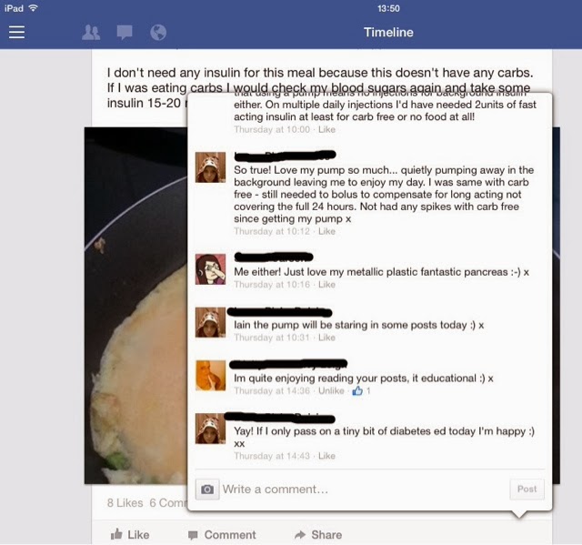Open profile picture of 14:36 commenter
The height and width of the screenshot is (545, 582).
pos(210,376)
